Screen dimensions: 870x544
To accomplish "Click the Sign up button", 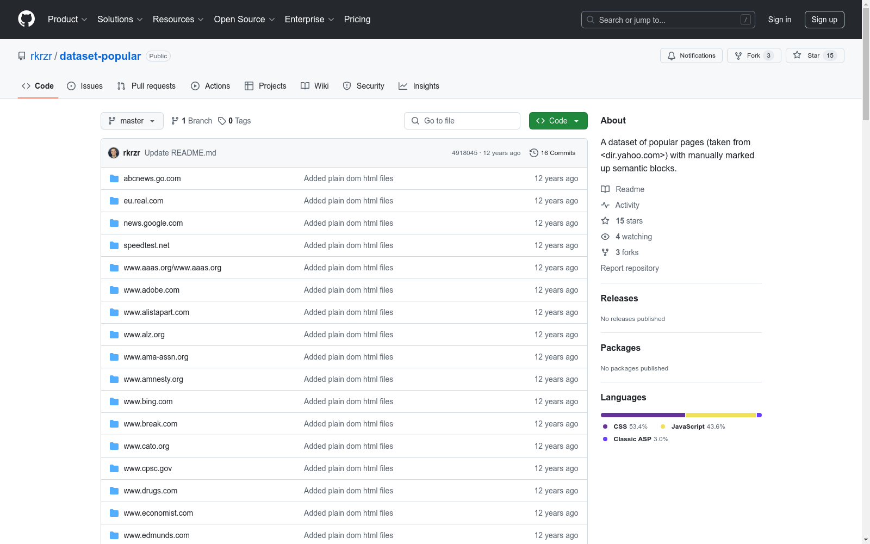I will point(824,20).
